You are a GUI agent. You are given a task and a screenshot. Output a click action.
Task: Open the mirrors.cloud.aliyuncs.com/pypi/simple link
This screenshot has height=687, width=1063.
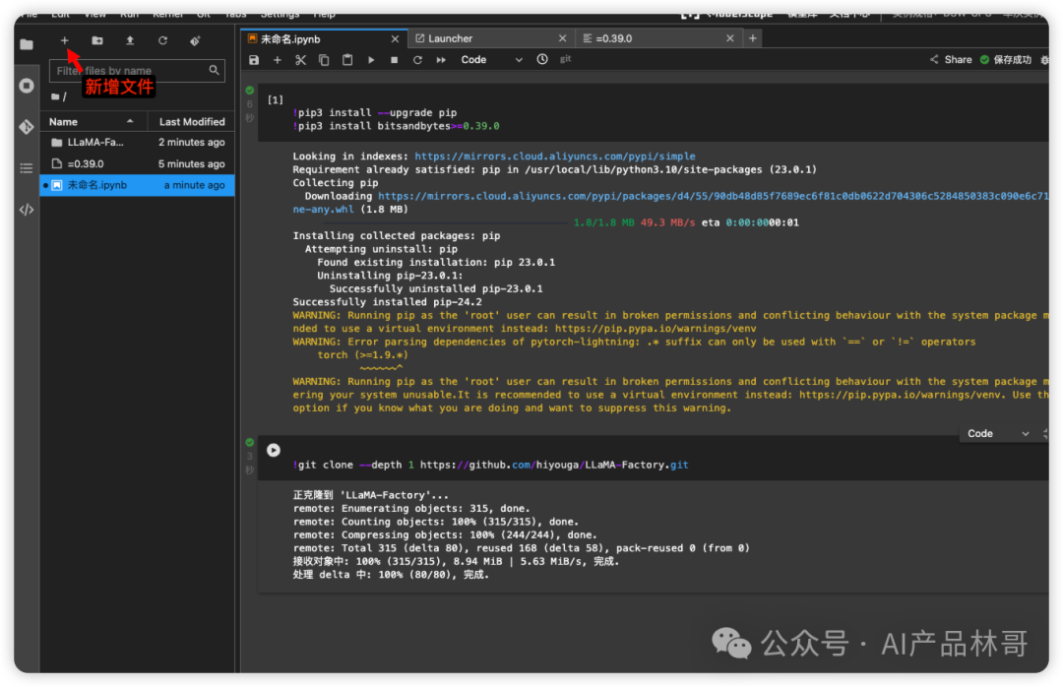pos(554,156)
